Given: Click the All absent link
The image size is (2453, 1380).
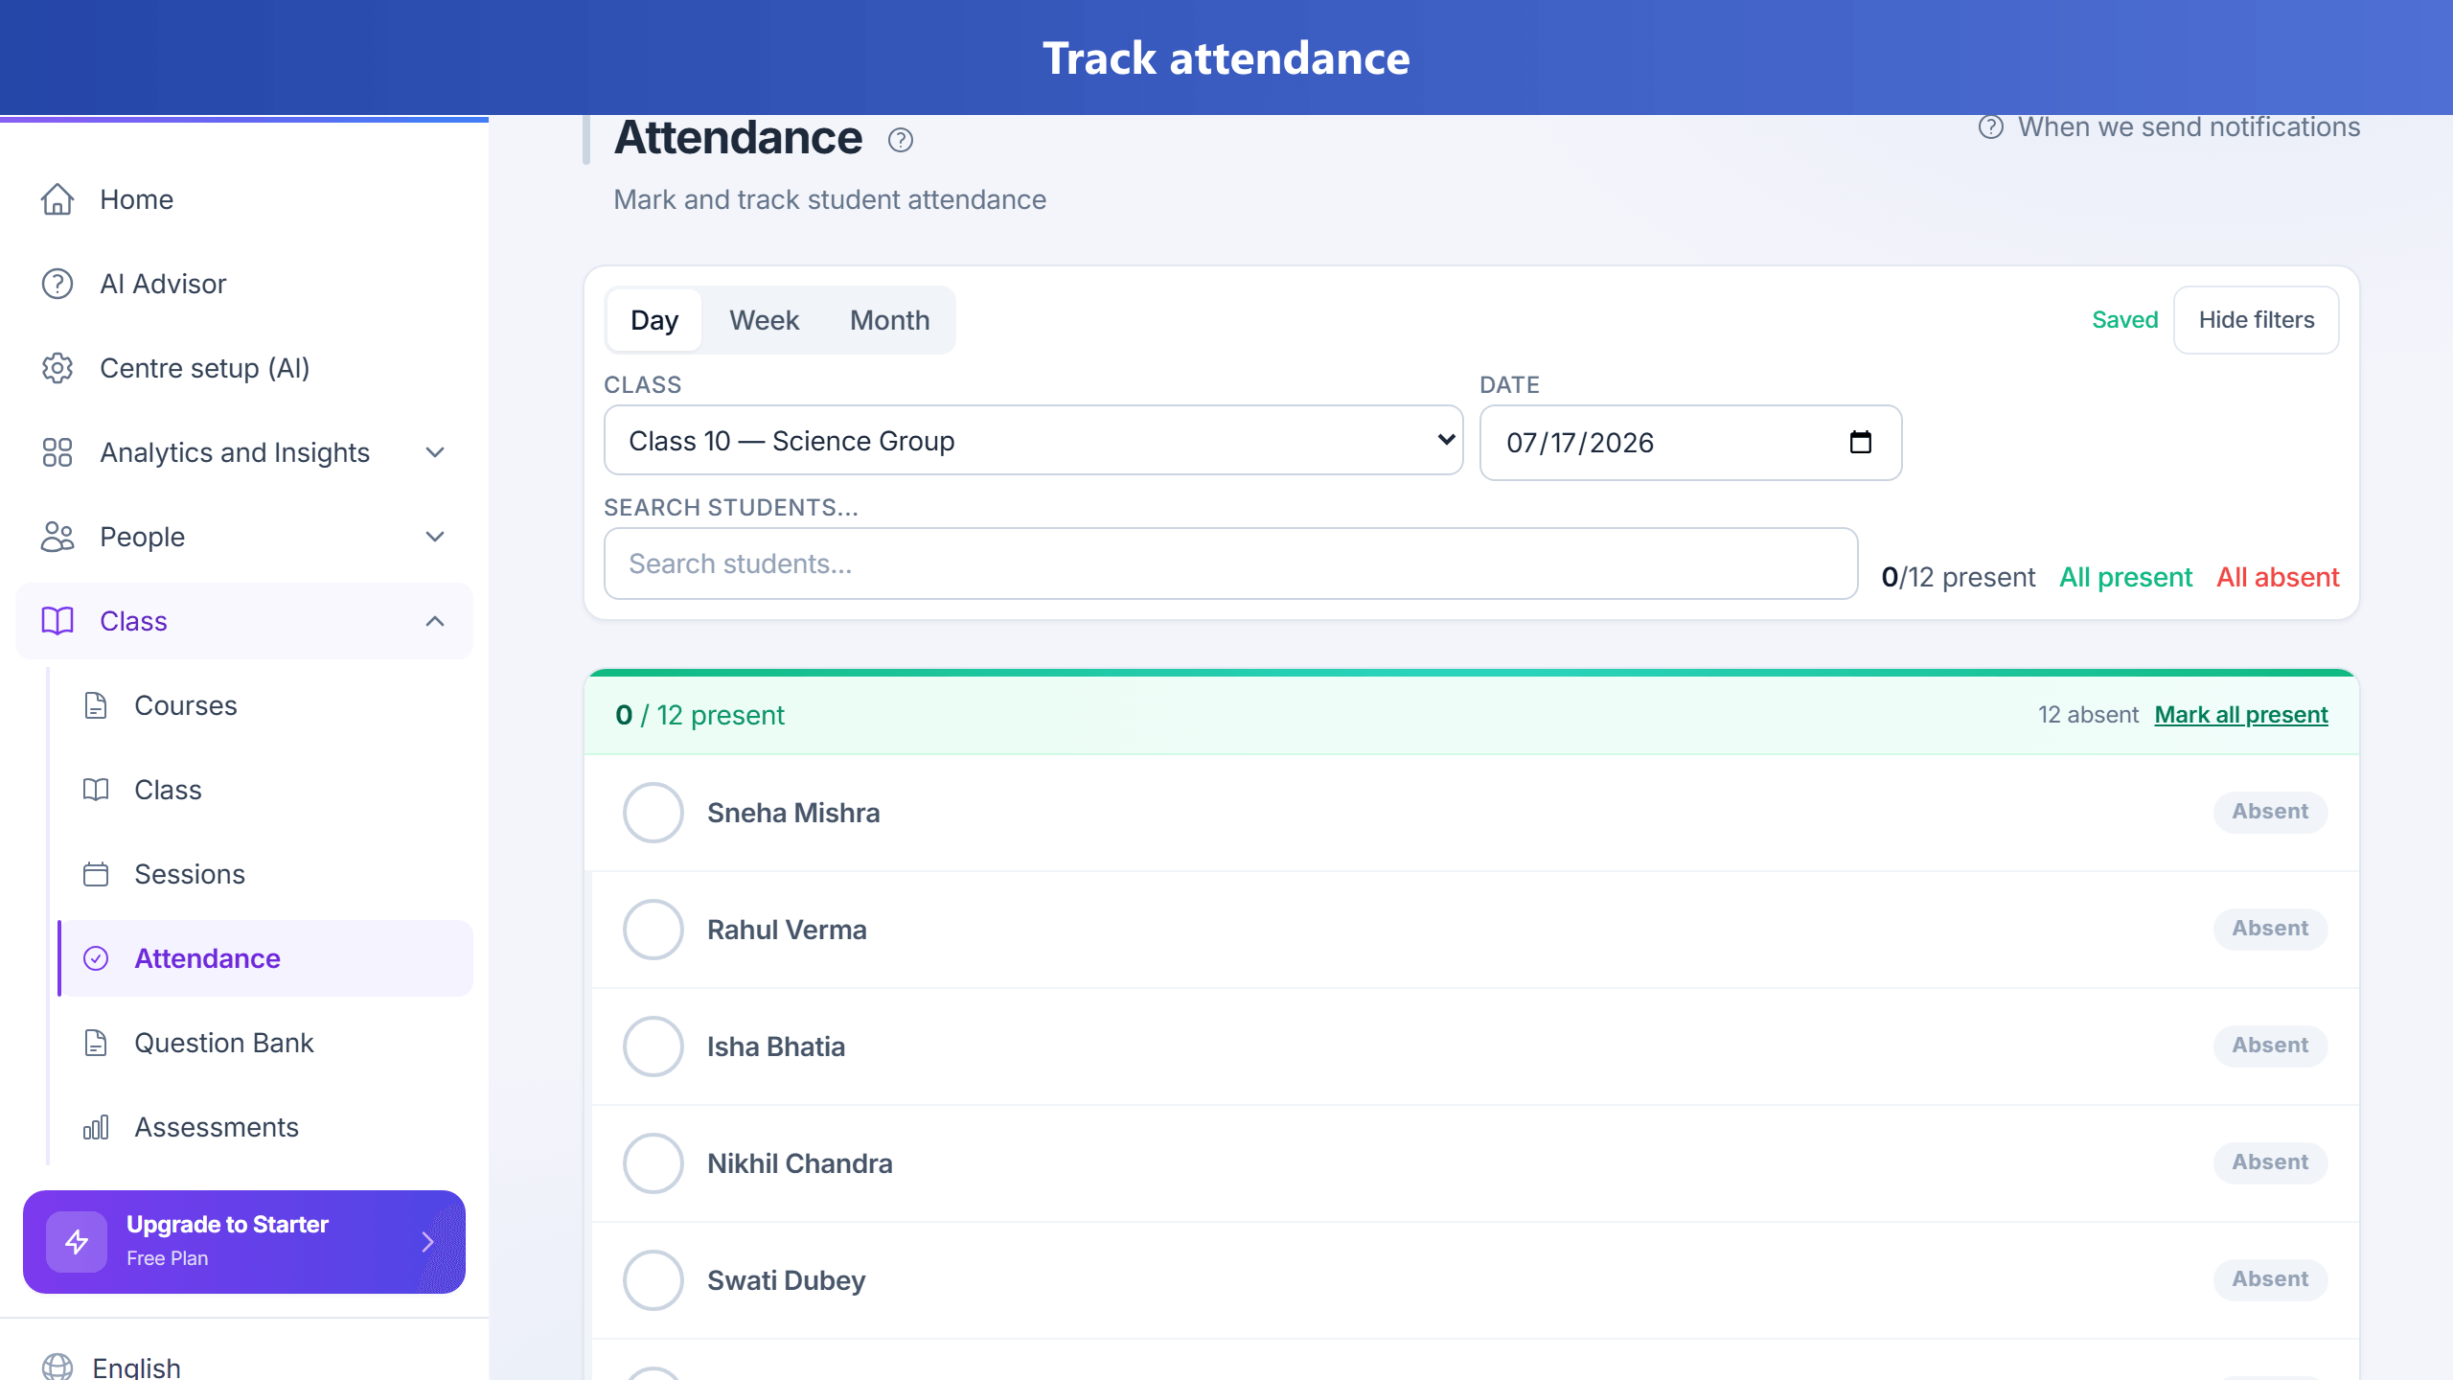Looking at the screenshot, I should [x=2278, y=577].
